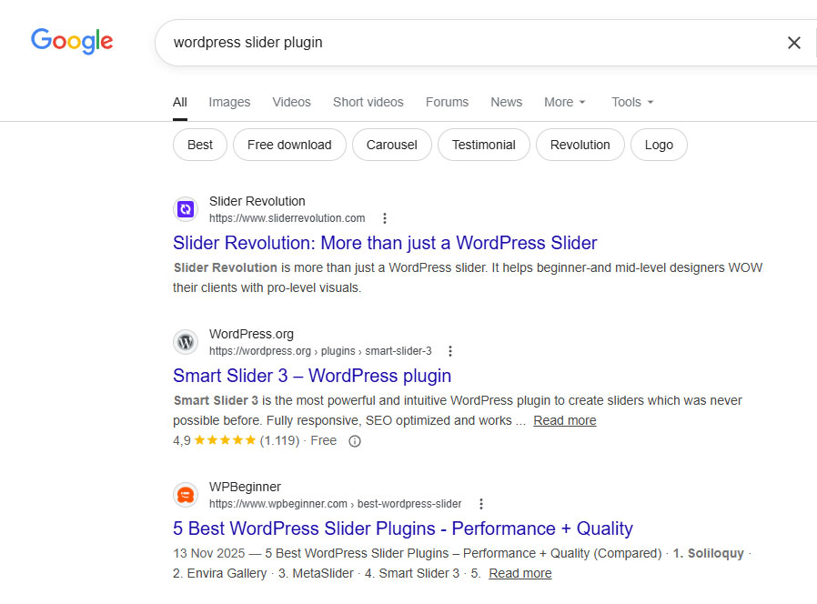The height and width of the screenshot is (604, 817).
Task: Click the WPBeginner site name
Action: (245, 487)
